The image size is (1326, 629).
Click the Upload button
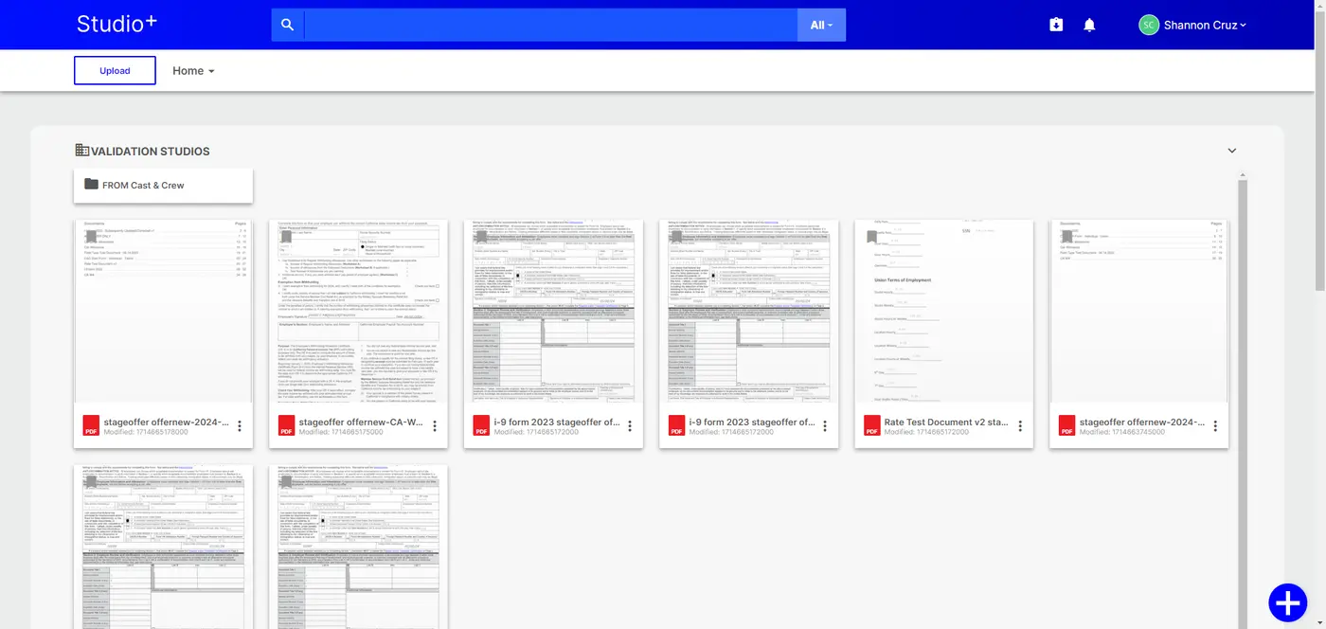point(115,71)
